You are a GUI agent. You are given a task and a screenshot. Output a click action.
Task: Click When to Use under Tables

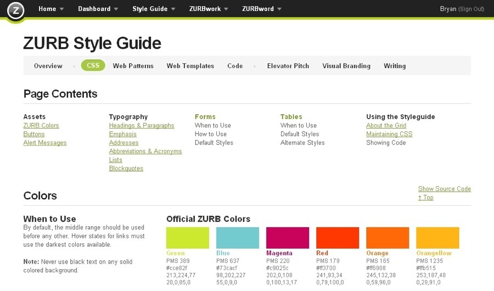(x=299, y=126)
